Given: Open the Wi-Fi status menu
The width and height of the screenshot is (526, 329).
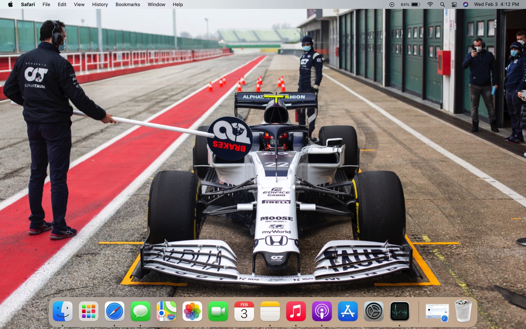Looking at the screenshot, I should (x=430, y=4).
